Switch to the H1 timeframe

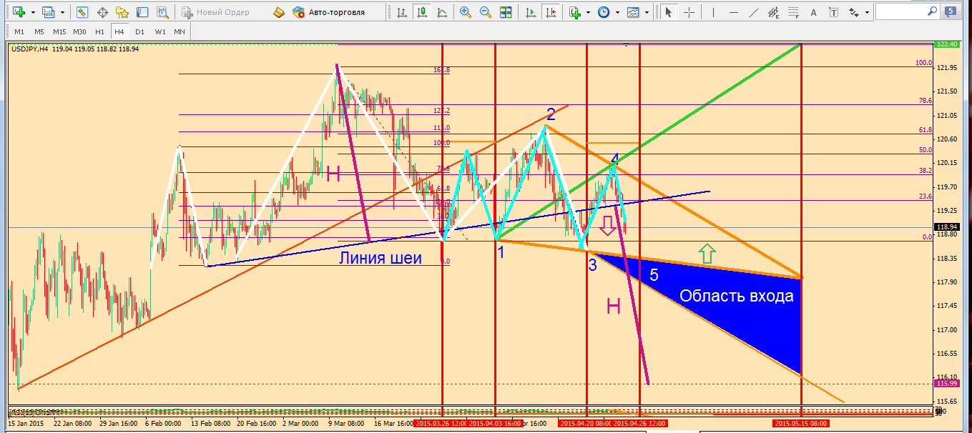coord(100,32)
